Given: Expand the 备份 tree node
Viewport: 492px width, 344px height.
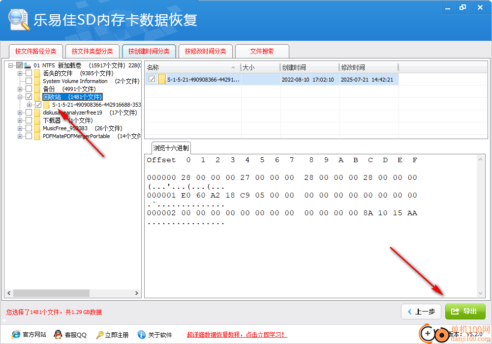Looking at the screenshot, I should 20,89.
